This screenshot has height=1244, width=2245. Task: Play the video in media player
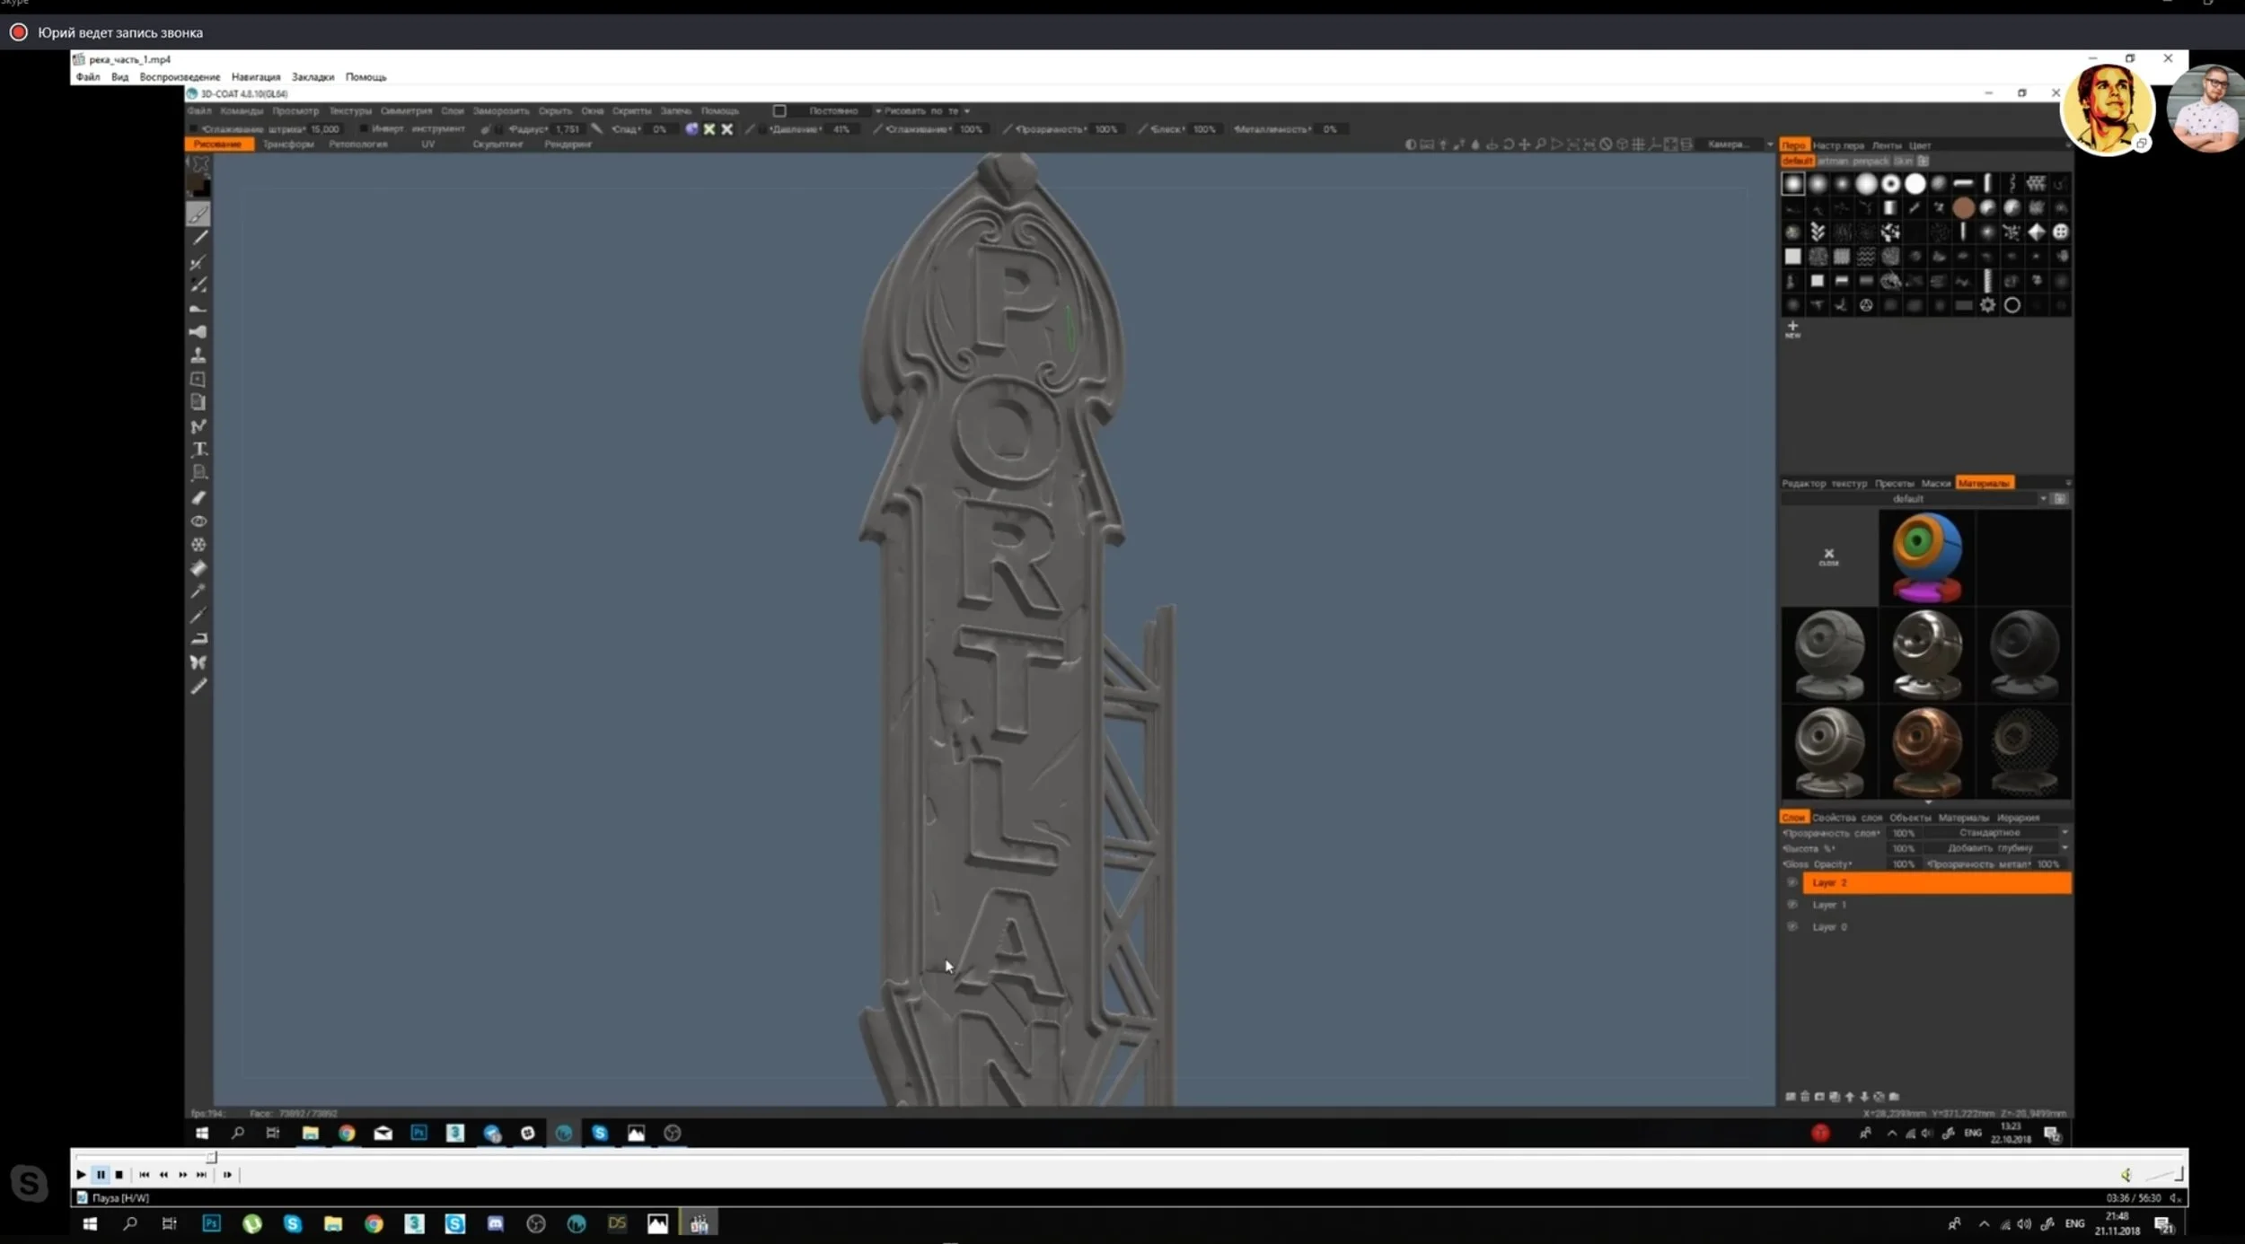(81, 1174)
